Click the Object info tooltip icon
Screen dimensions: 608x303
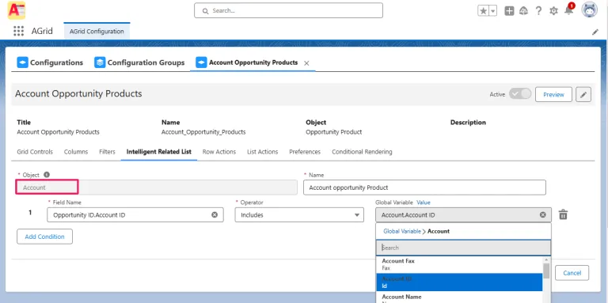pyautogui.click(x=47, y=175)
